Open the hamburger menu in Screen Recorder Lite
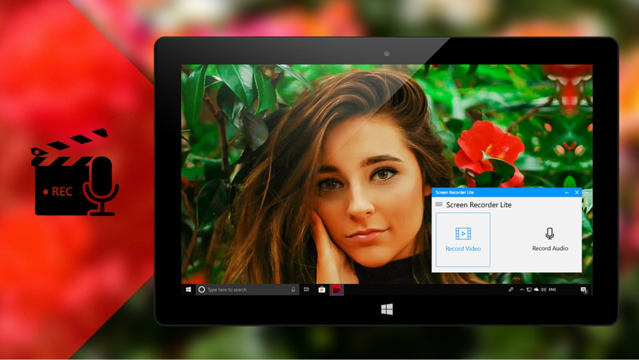Image resolution: width=639 pixels, height=360 pixels. pyautogui.click(x=439, y=205)
